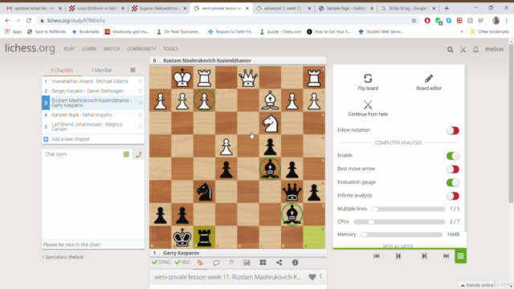The height and width of the screenshot is (289, 514).
Task: Adjust the Multiple lines slider
Action: [408, 209]
